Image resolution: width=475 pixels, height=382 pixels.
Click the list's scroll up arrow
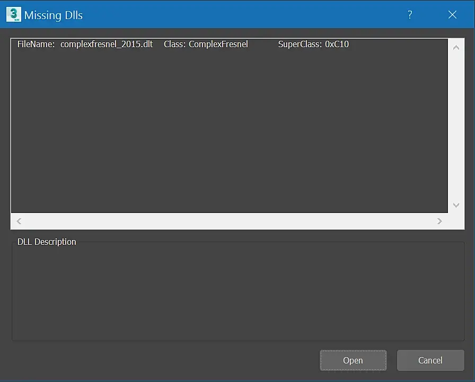pyautogui.click(x=456, y=48)
